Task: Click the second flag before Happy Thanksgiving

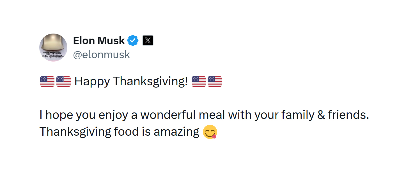Action: (x=63, y=81)
